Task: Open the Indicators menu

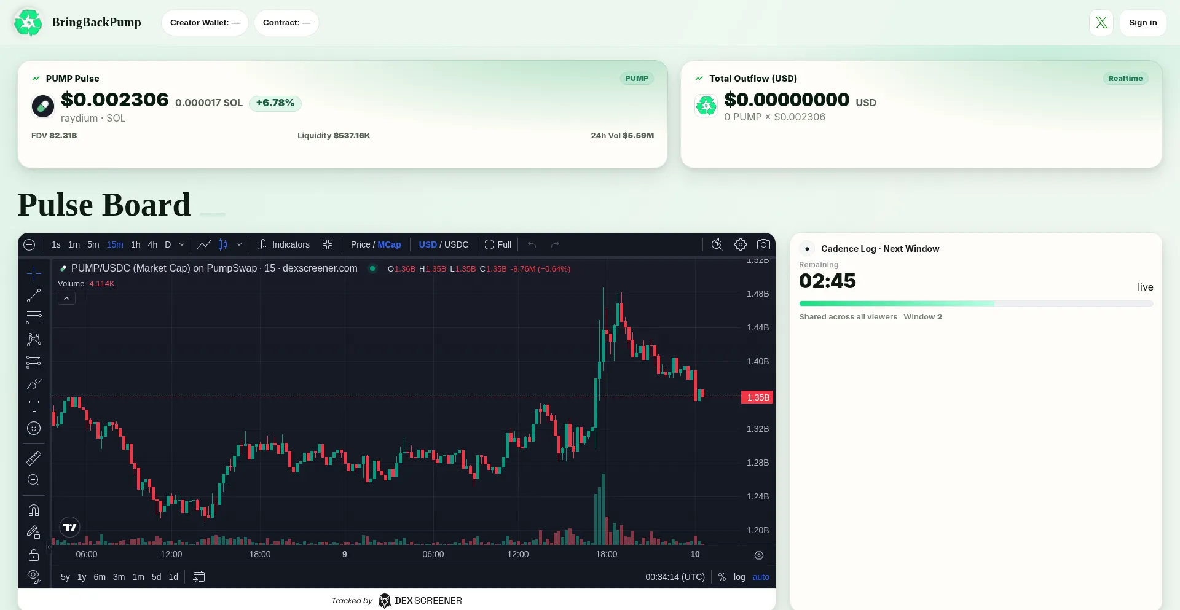Action: point(284,244)
